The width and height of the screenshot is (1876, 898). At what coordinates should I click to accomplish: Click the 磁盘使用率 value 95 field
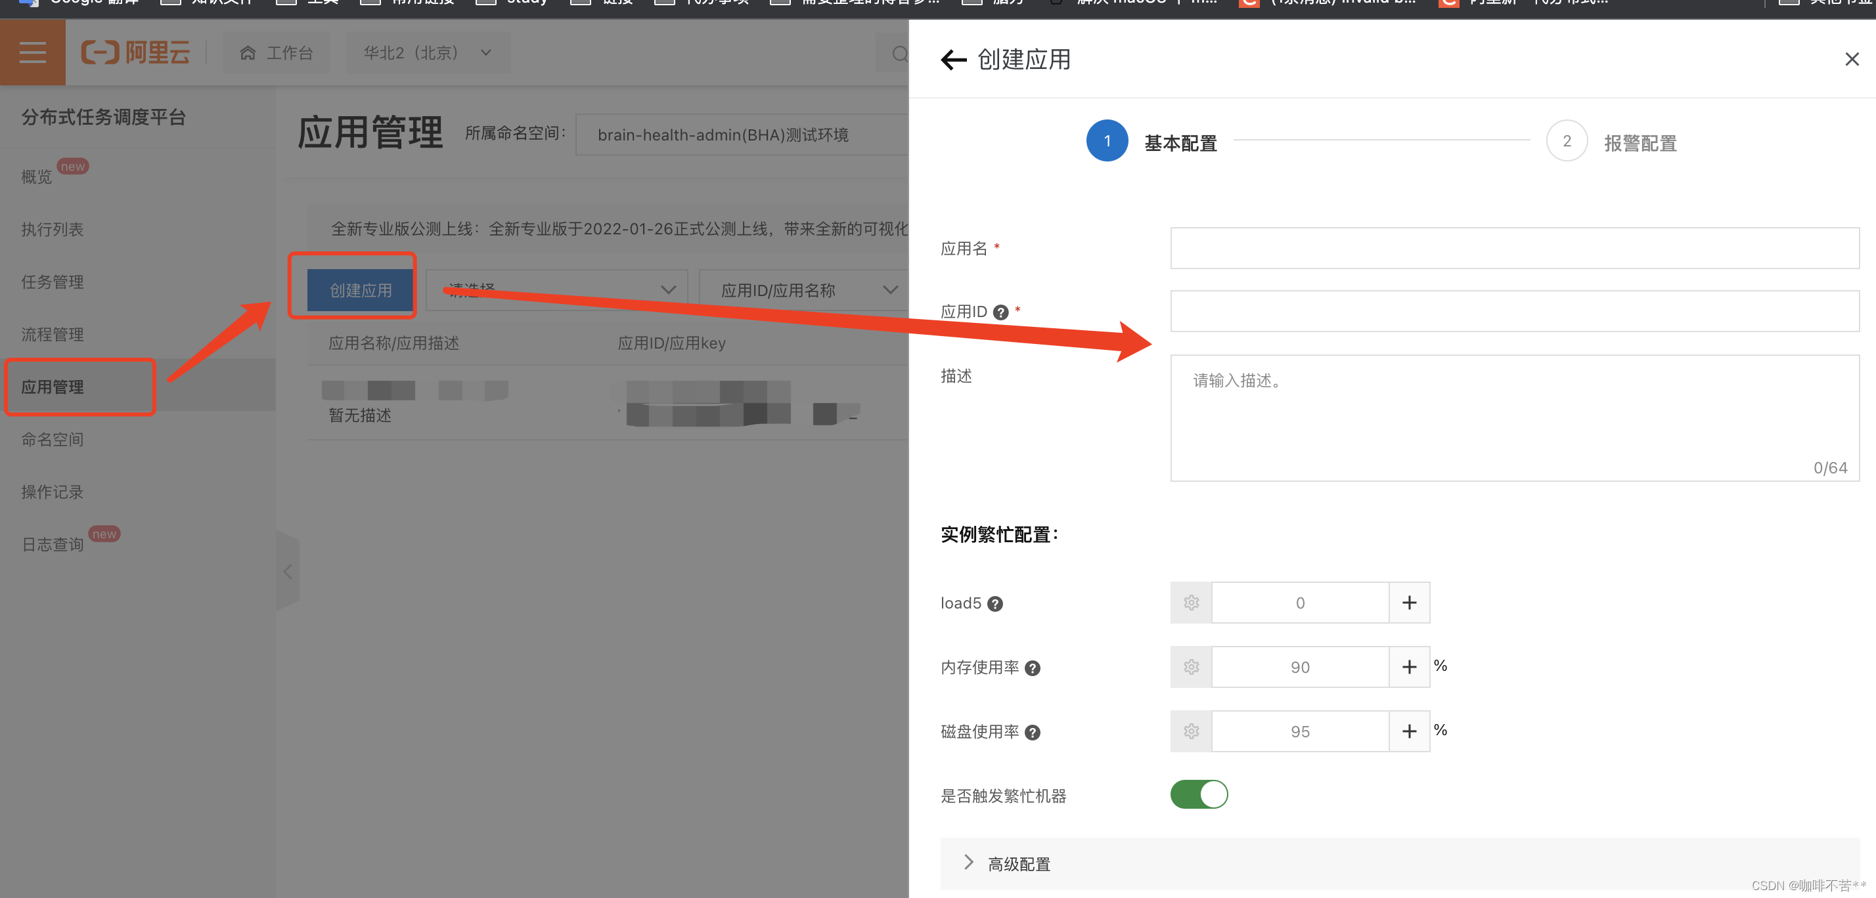(x=1300, y=731)
